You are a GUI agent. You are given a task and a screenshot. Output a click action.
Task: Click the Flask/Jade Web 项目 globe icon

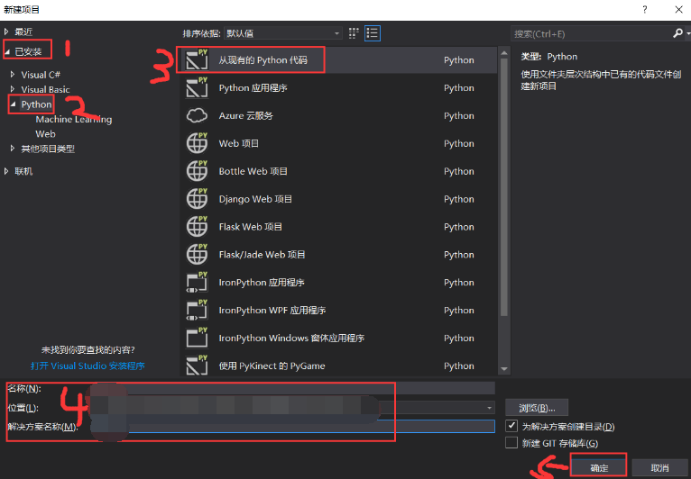click(x=197, y=254)
